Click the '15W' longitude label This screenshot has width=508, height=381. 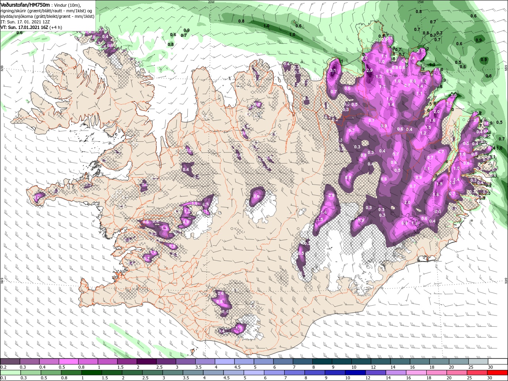pyautogui.click(x=420, y=2)
